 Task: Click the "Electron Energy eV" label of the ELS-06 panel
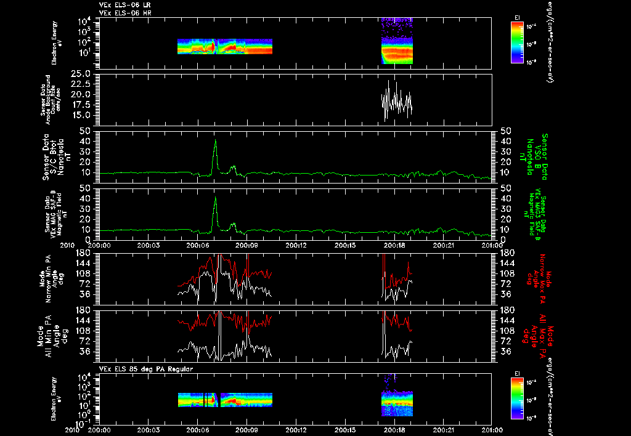(55, 43)
